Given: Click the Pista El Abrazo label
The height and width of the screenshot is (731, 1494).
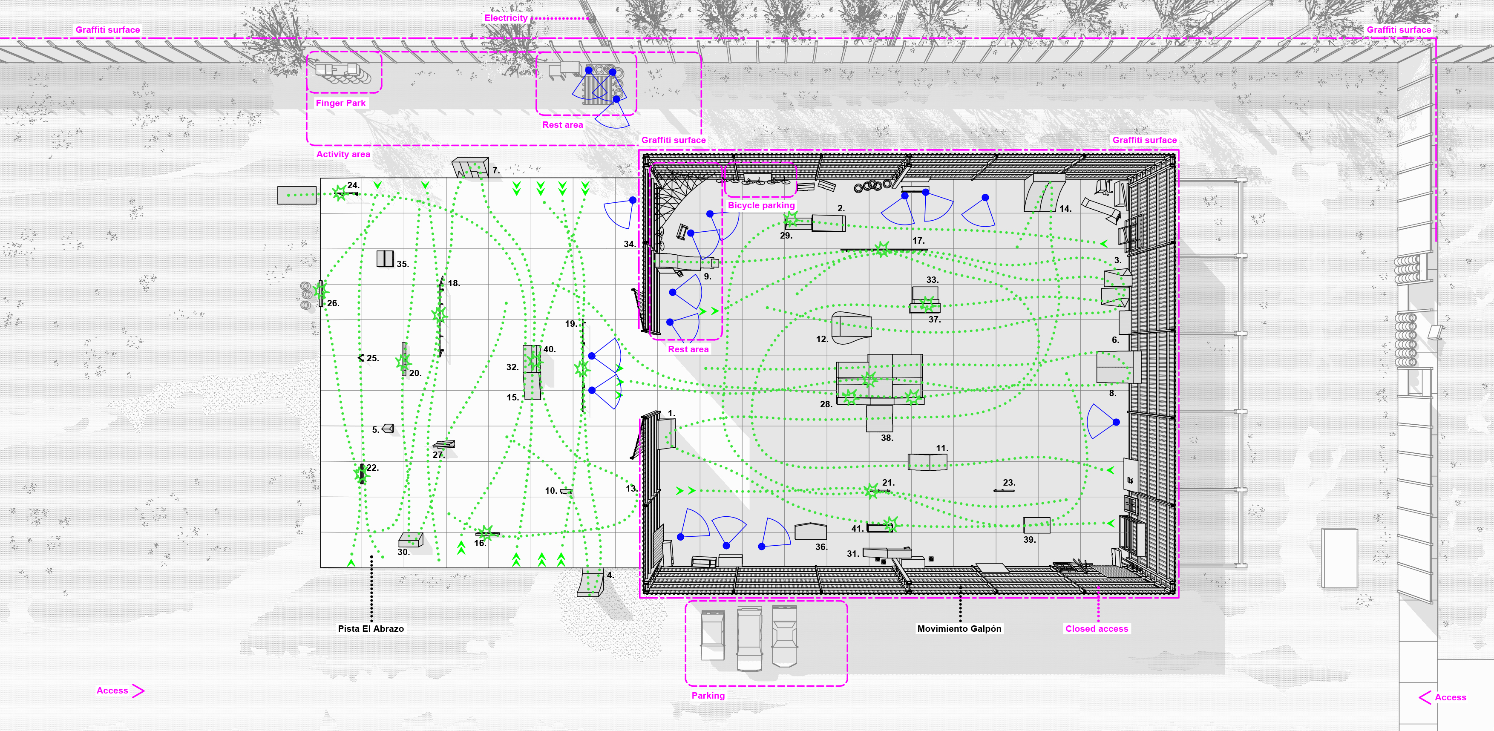Looking at the screenshot, I should tap(371, 629).
